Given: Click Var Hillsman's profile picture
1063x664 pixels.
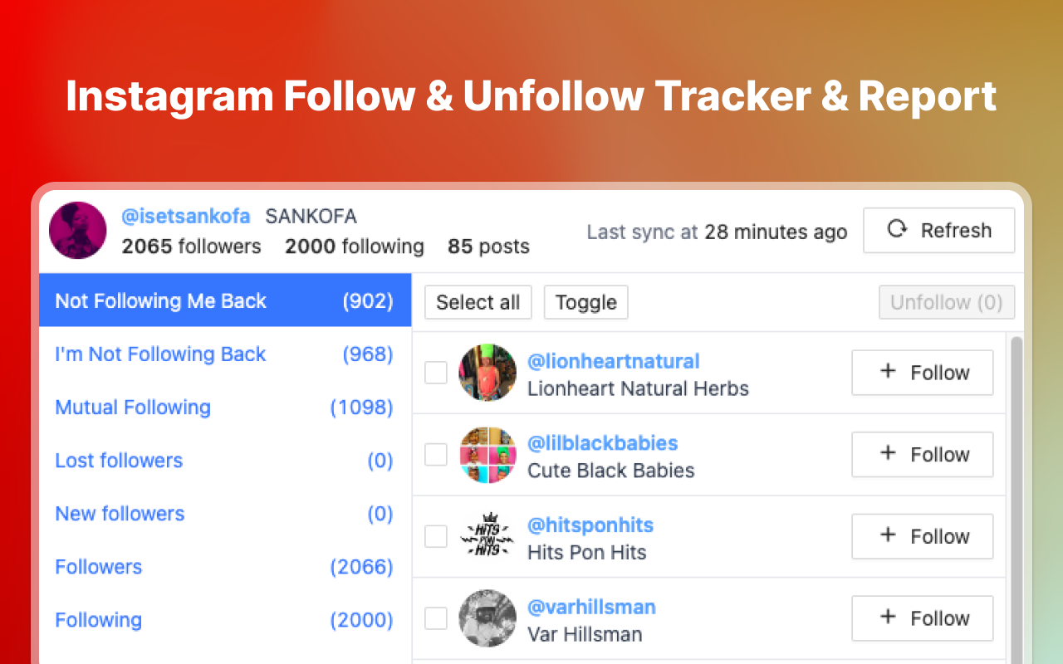Looking at the screenshot, I should (x=487, y=618).
